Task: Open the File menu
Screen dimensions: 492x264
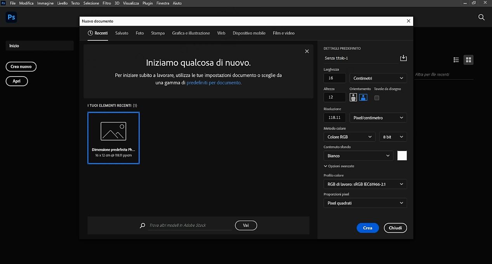Action: (13, 3)
